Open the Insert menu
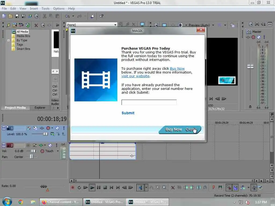This screenshot has height=206, width=275. tap(34, 8)
